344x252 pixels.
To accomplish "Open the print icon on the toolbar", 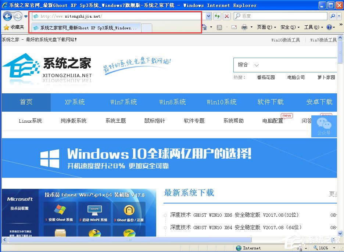I will (x=244, y=27).
